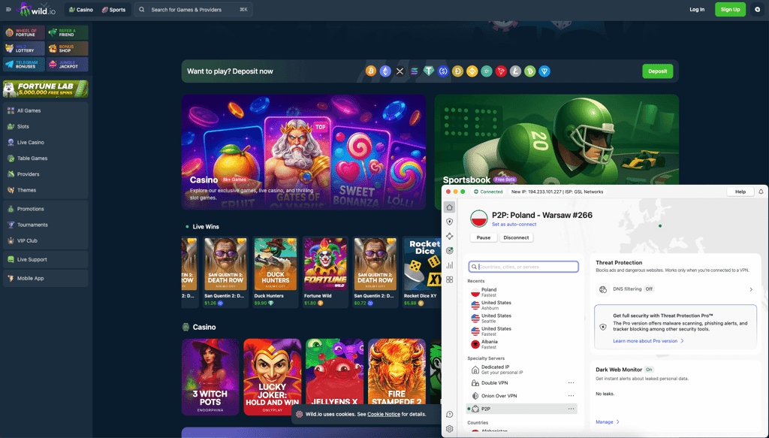Viewport: 769px width, 438px height.
Task: Open the Wheel of Fortune tile
Action: (x=24, y=33)
